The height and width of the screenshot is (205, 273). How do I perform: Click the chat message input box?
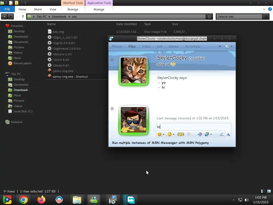point(194,127)
